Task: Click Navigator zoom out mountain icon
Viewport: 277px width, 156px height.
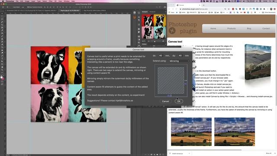Action: tap(149, 41)
